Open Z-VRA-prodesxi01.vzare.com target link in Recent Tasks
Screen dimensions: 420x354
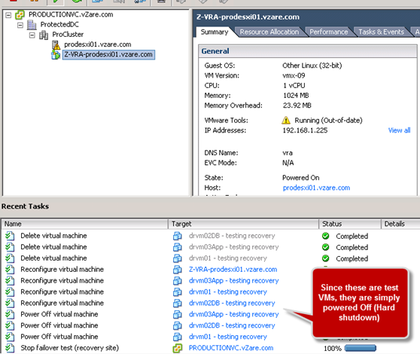233,270
